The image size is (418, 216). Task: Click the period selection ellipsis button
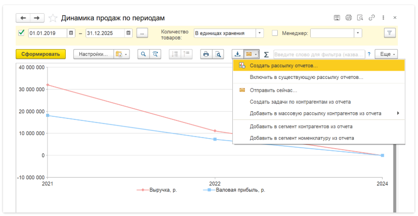pyautogui.click(x=142, y=33)
